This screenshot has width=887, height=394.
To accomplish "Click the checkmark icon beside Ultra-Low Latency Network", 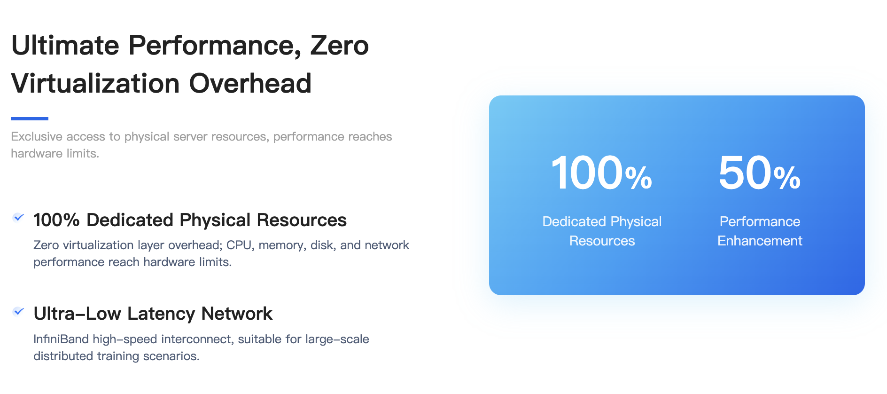I will 18,311.
